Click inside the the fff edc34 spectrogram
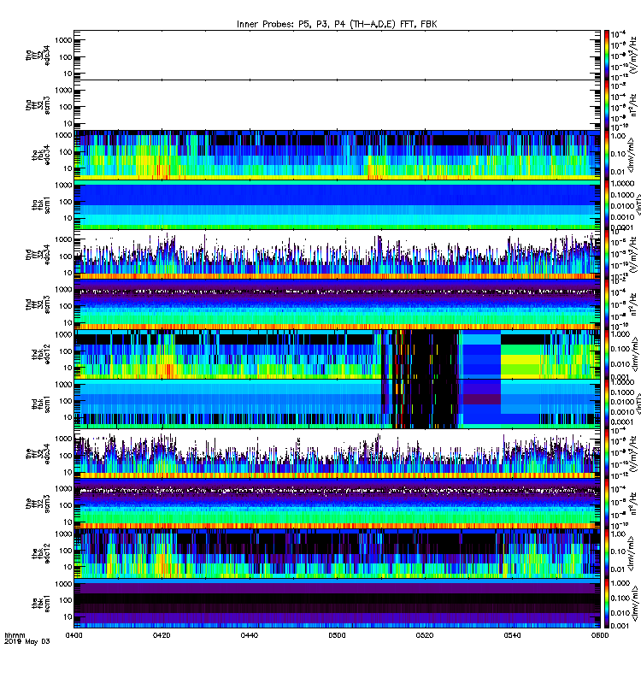This screenshot has height=684, width=641. [337, 454]
